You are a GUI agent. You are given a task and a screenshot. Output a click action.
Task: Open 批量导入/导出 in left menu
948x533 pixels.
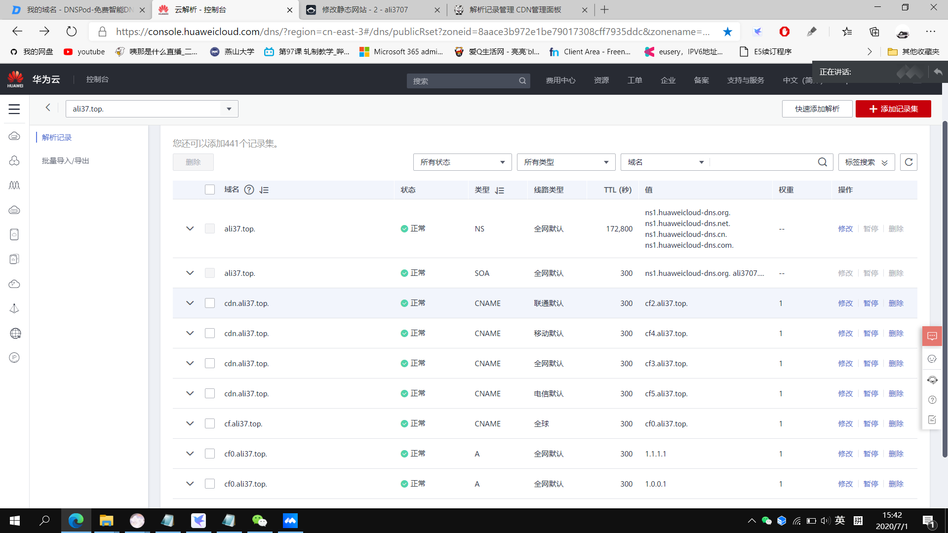[x=65, y=160]
